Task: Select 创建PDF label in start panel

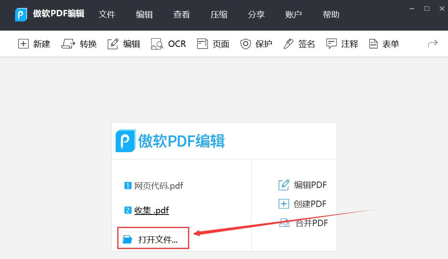Action: pos(310,204)
